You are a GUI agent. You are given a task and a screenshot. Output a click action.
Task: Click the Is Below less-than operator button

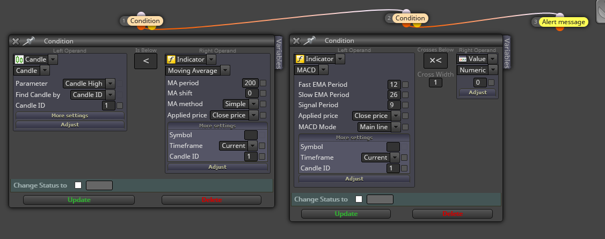pyautogui.click(x=146, y=61)
